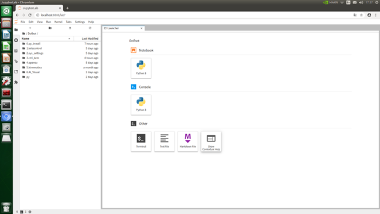The height and width of the screenshot is (214, 380).
Task: Open System Settings from Ubuntu dock
Action: [x=6, y=81]
